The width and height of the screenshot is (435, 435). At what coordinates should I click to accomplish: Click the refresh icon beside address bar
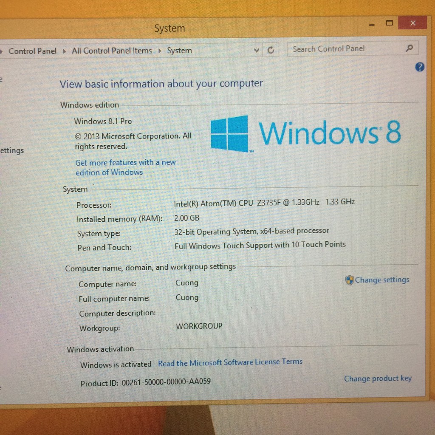click(271, 50)
